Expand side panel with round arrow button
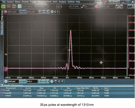The height and width of the screenshot is (108, 135). [x=2, y=82]
